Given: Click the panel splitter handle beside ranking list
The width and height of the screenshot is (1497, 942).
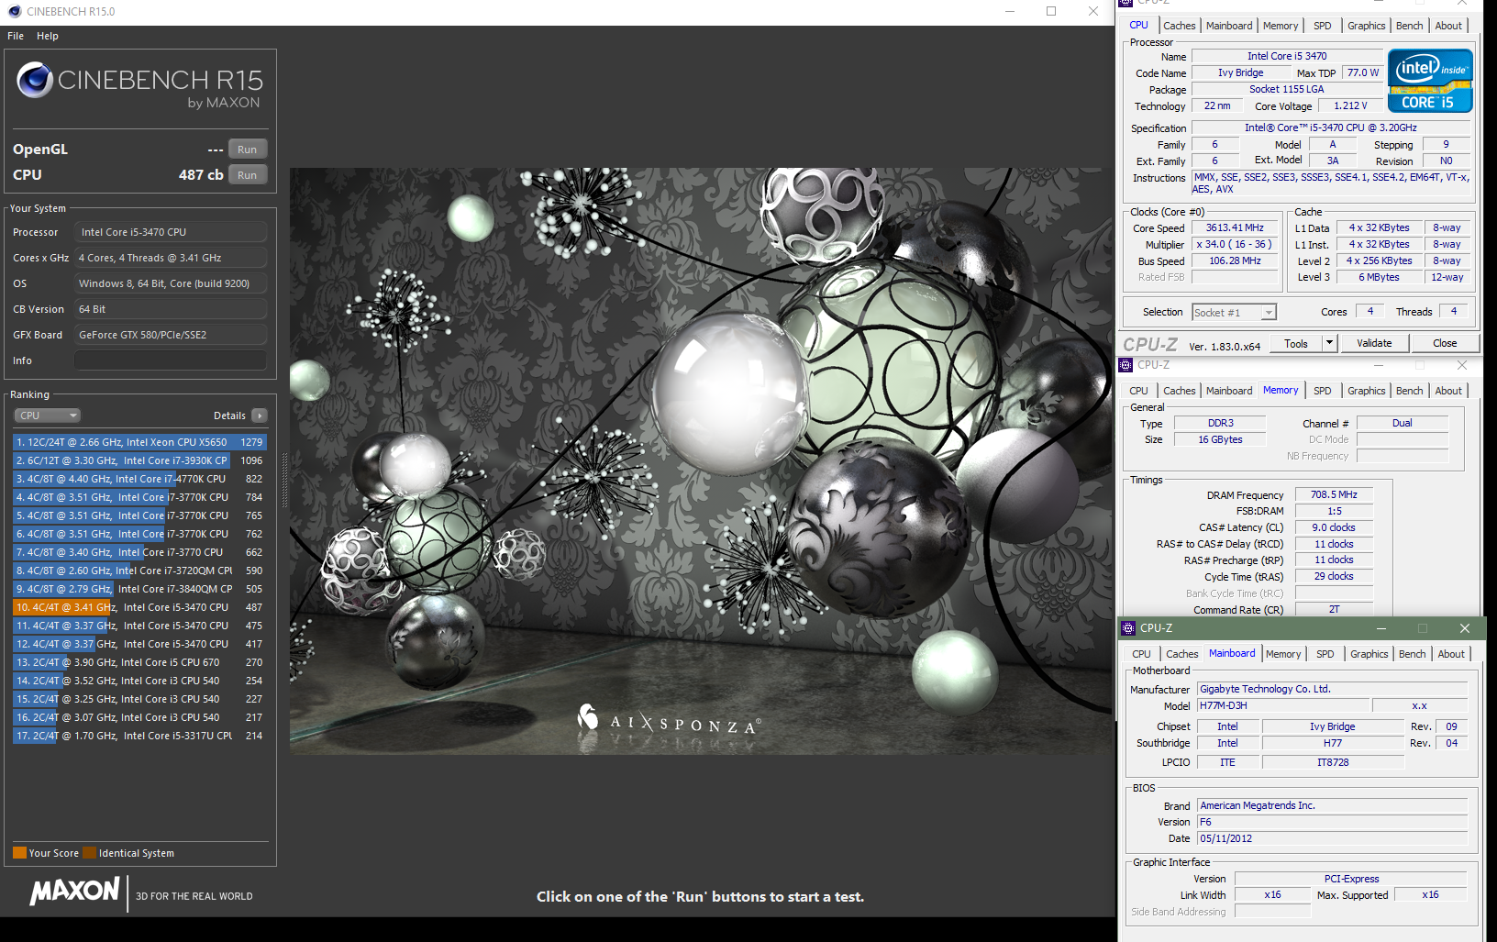Looking at the screenshot, I should tap(283, 479).
